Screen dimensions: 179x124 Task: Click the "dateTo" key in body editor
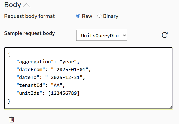coord(29,77)
